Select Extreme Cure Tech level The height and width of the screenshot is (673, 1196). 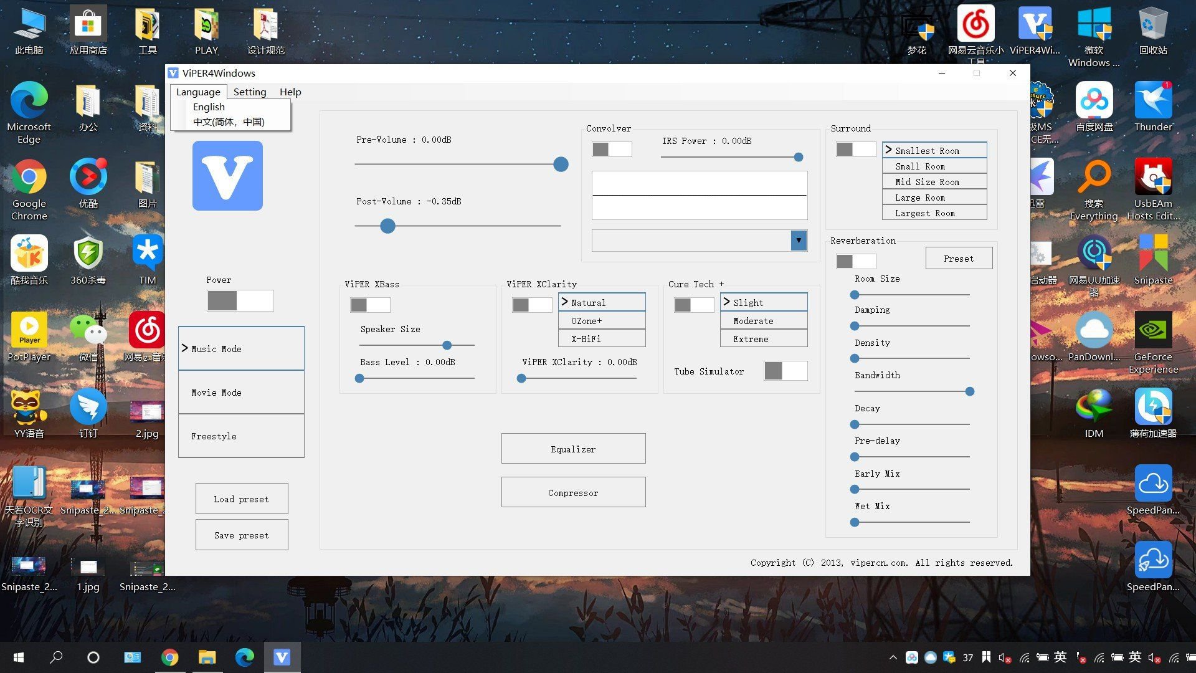click(764, 339)
